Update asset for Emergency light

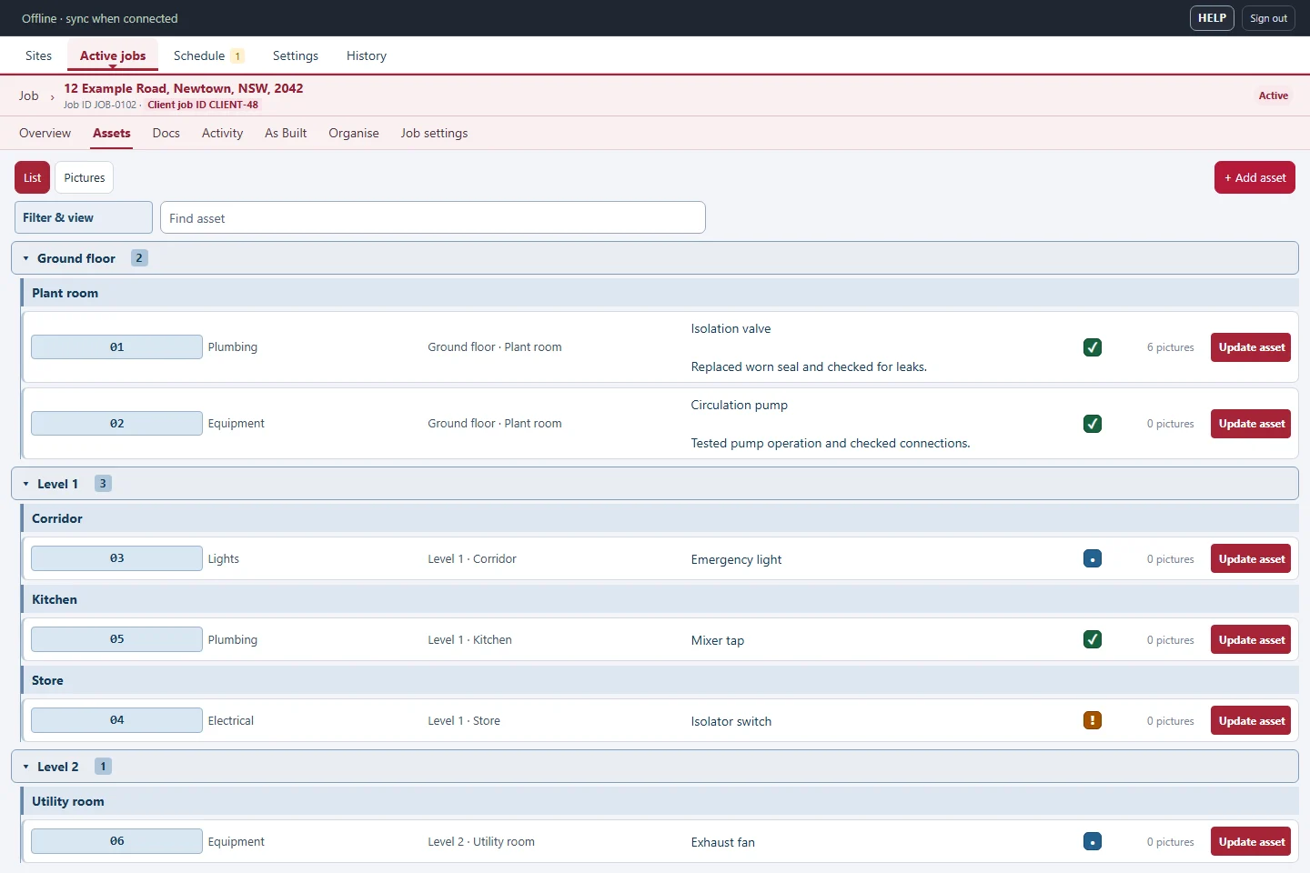click(x=1251, y=558)
